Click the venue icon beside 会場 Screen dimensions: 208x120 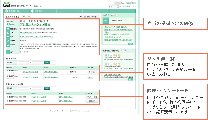pos(8,33)
